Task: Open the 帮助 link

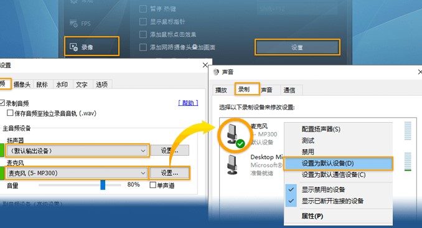Action: [x=188, y=103]
